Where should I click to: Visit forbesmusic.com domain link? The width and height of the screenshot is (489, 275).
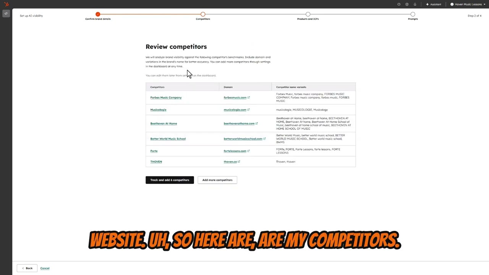coord(235,97)
